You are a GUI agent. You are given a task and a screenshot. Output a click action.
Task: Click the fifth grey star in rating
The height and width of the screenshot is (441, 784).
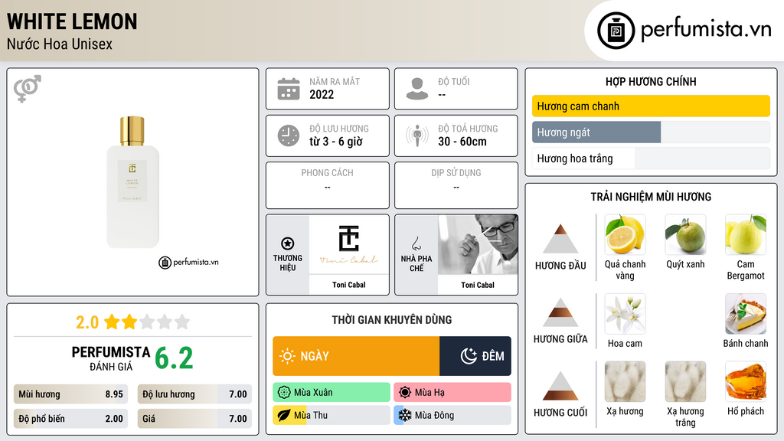click(182, 322)
